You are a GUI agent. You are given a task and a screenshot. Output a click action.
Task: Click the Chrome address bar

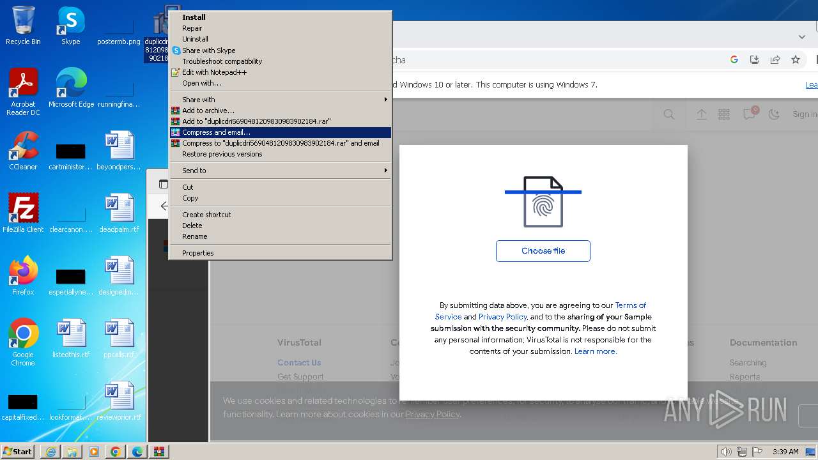click(x=556, y=60)
